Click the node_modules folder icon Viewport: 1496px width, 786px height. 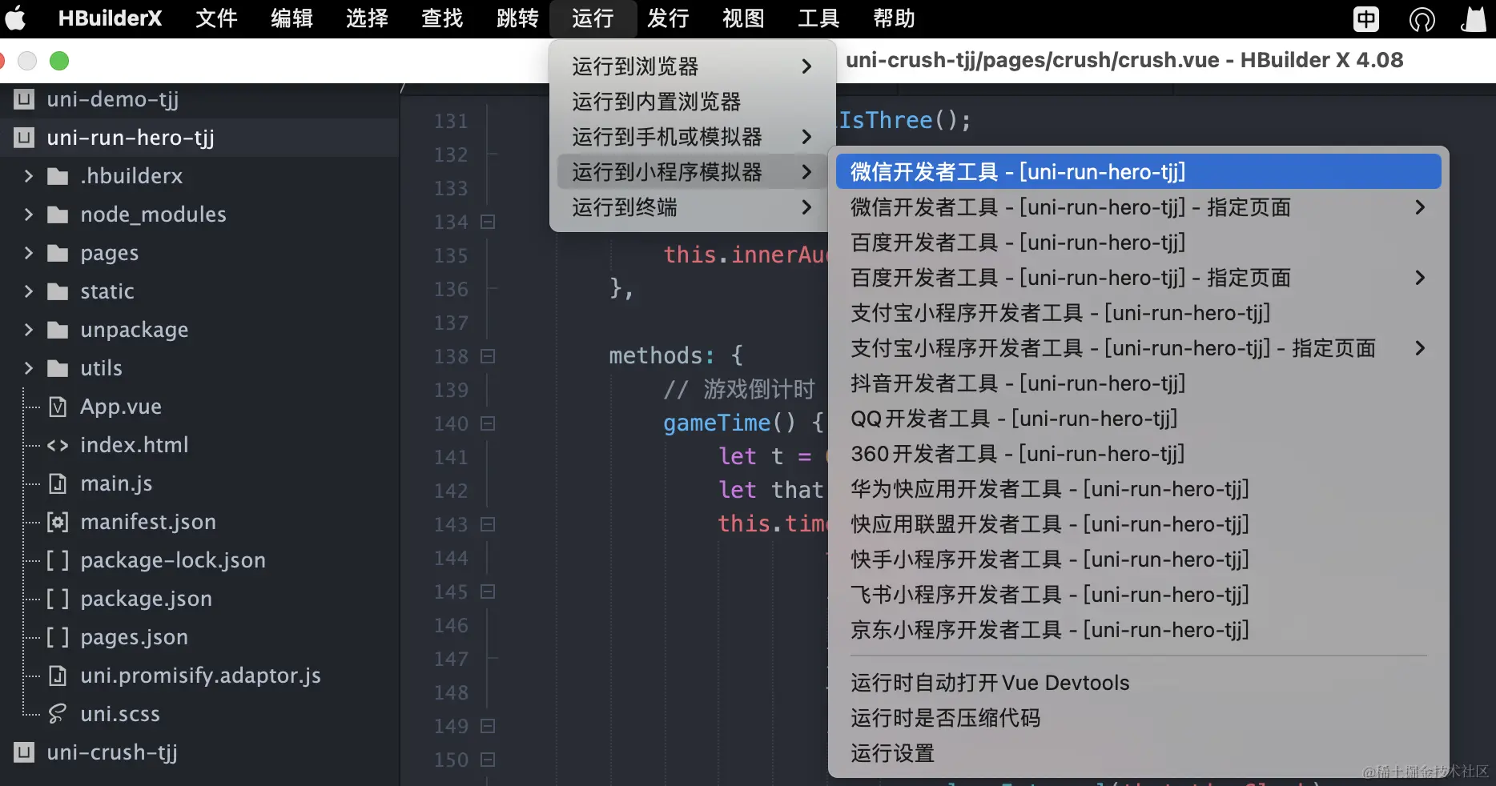click(58, 215)
